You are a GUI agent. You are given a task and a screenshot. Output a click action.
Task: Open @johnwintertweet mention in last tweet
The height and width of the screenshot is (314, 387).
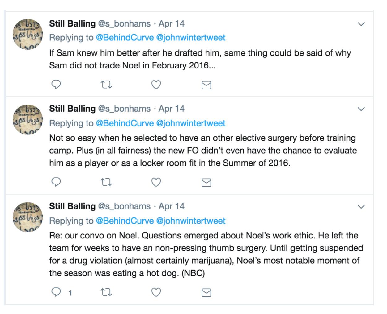coord(191,221)
